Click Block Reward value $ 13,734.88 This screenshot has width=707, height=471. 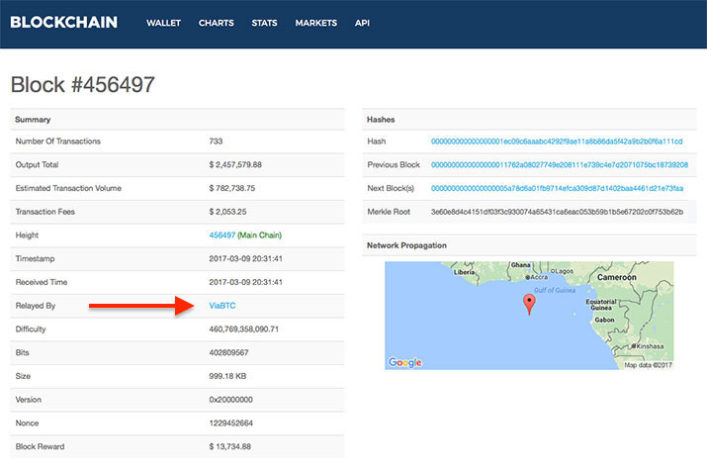[230, 446]
